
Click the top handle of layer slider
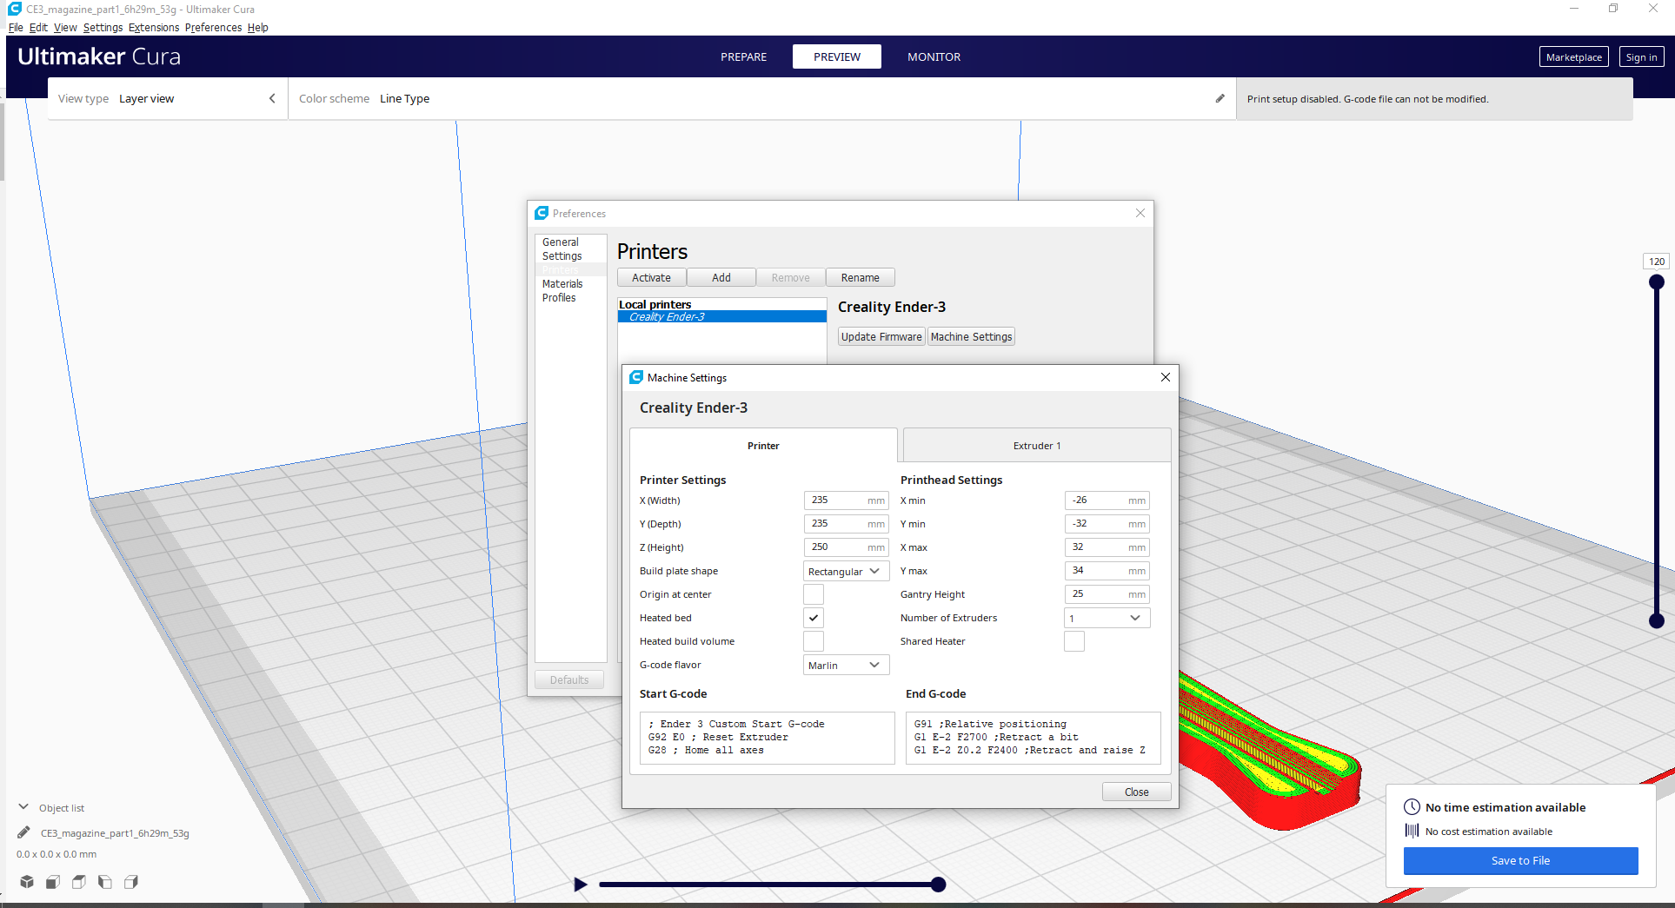click(x=1656, y=282)
